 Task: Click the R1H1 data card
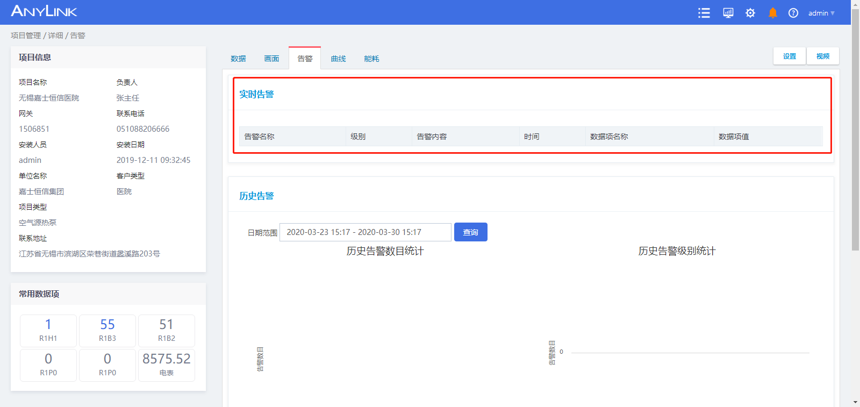click(48, 331)
